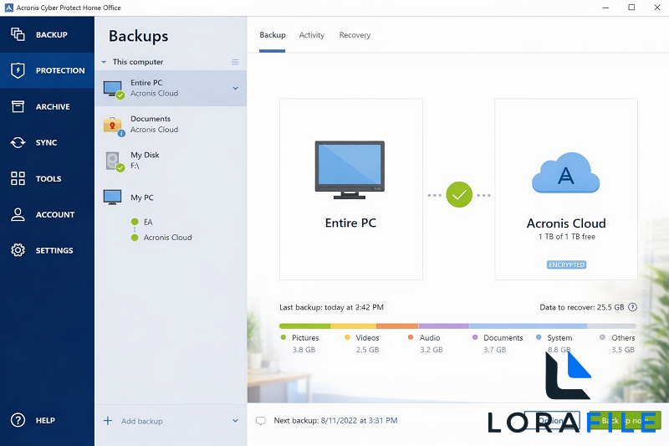Viewport: 669px width, 446px height.
Task: Go to the BACKUP sidebar label
Action: click(52, 34)
